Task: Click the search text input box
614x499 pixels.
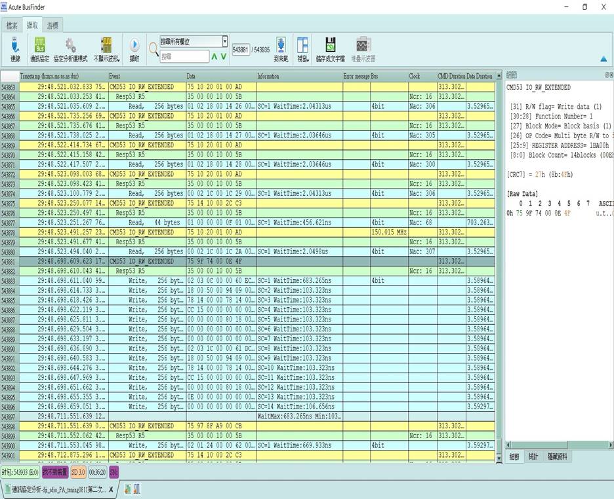Action: pos(184,57)
